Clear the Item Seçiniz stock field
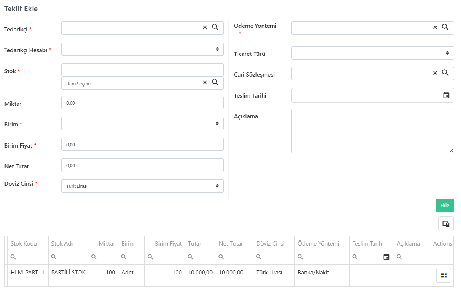461x291 pixels. pyautogui.click(x=205, y=82)
